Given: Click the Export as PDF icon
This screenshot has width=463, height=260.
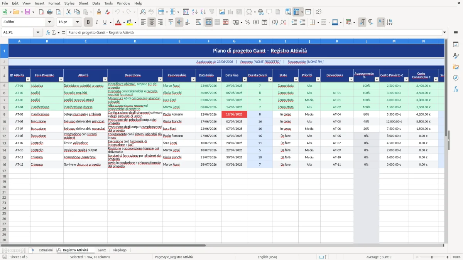Looking at the screenshot, I should (x=41, y=12).
